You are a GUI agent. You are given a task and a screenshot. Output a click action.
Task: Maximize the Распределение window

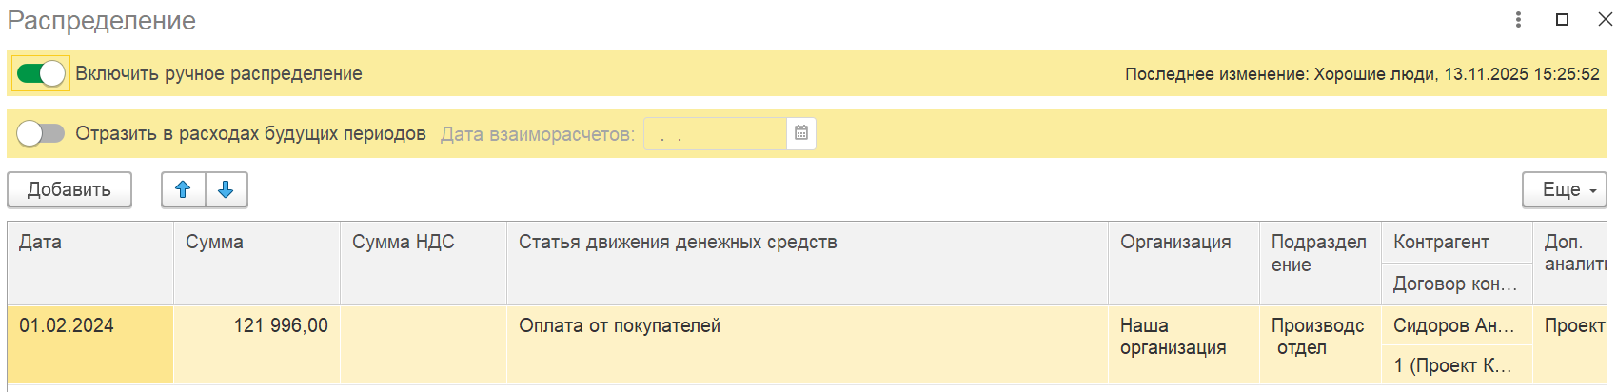pyautogui.click(x=1562, y=19)
